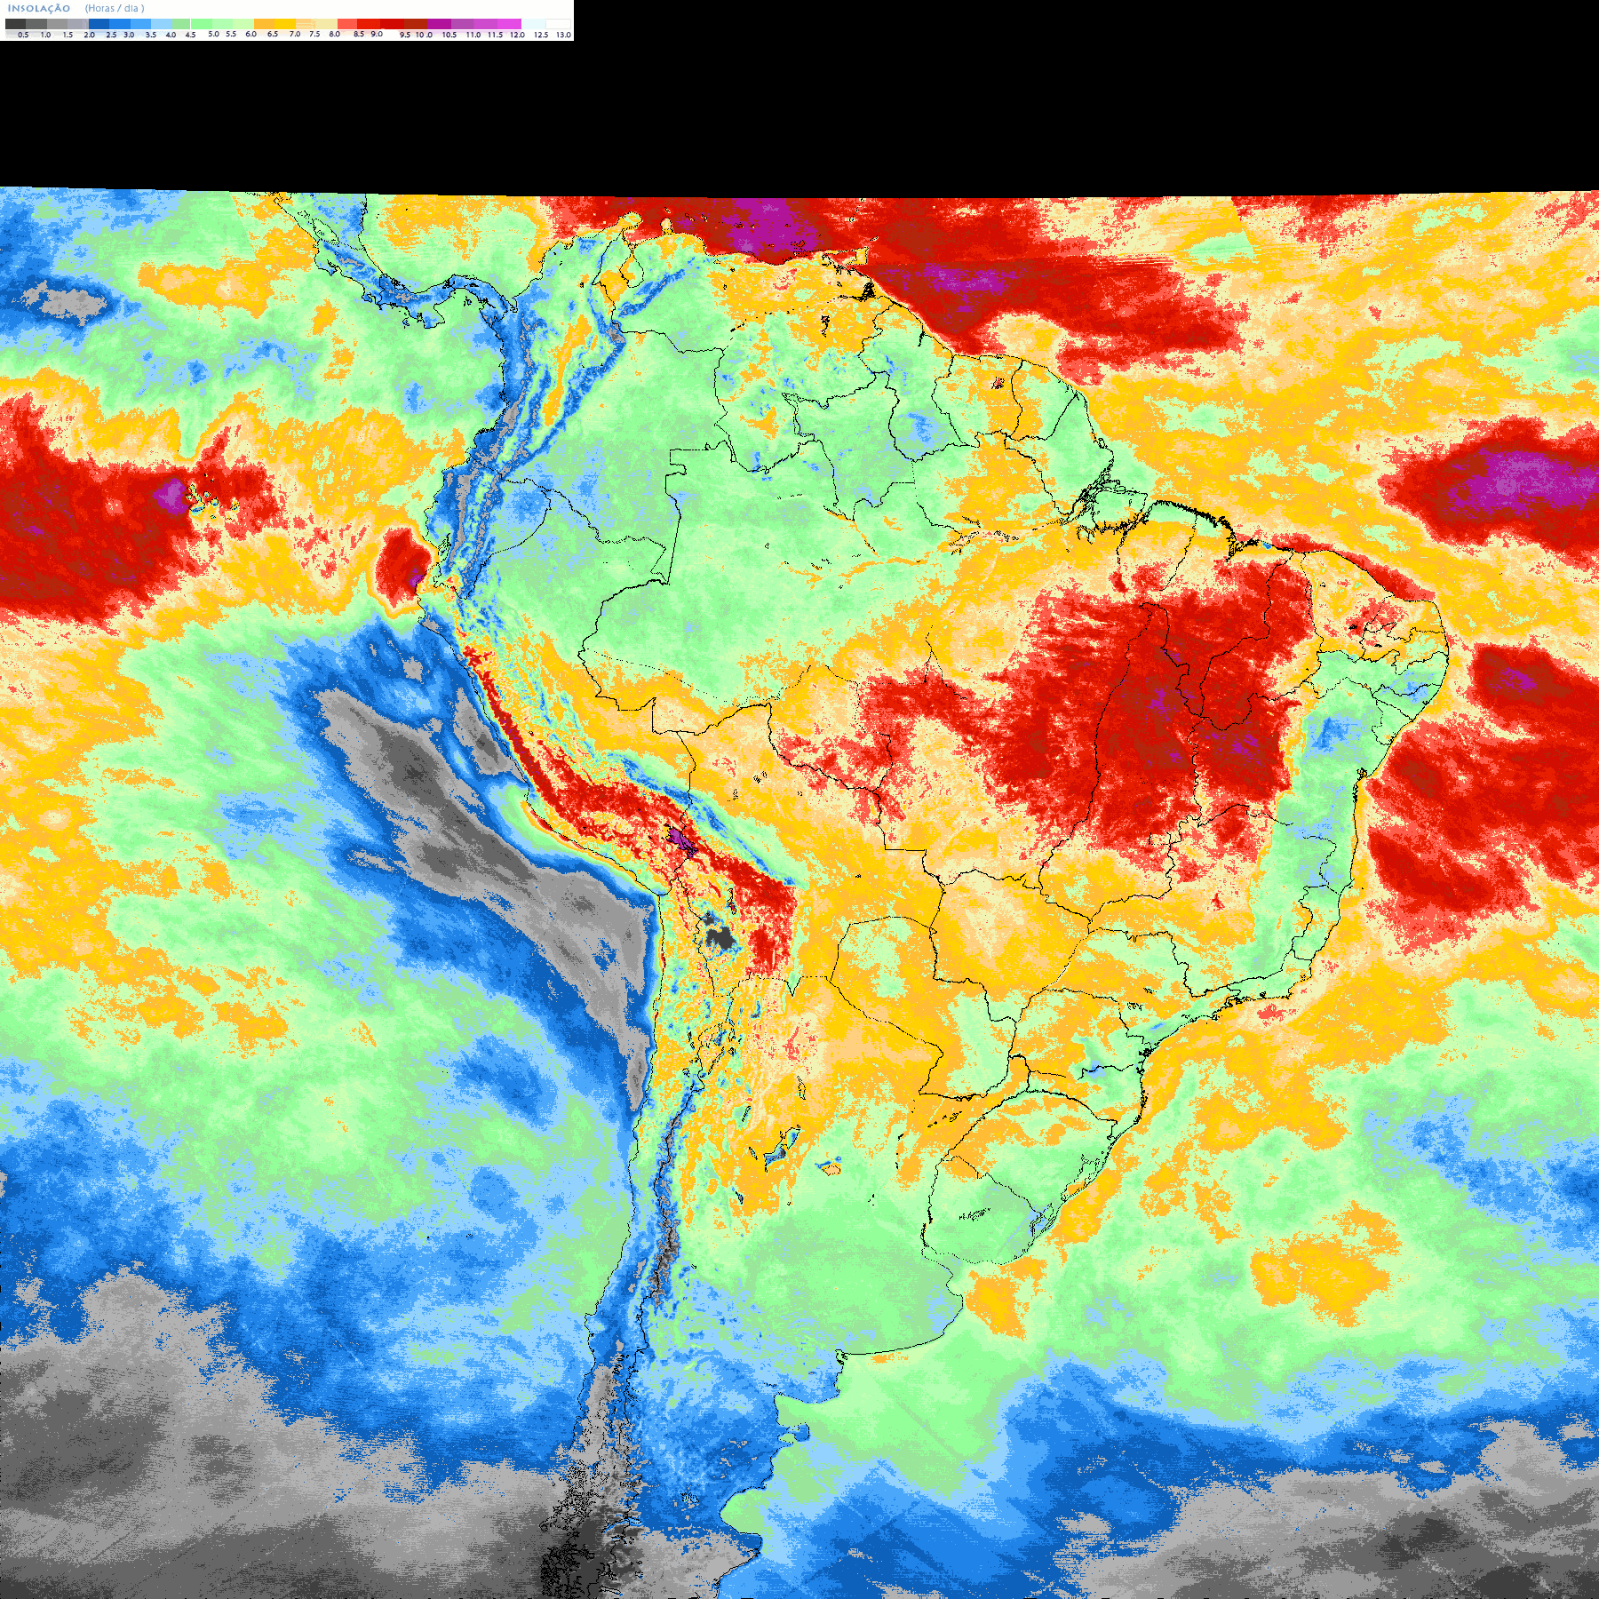Screen dimensions: 1599x1599
Task: Click the 11.0 legend value label
Action: 473,35
